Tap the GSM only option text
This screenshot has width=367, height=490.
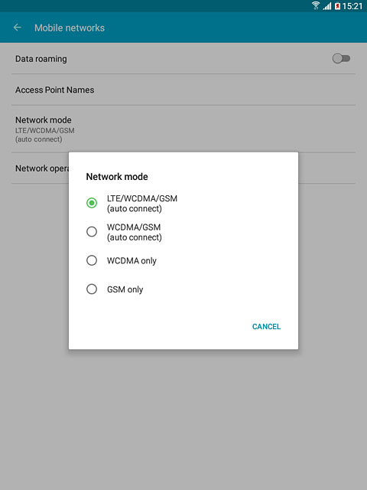click(x=125, y=289)
